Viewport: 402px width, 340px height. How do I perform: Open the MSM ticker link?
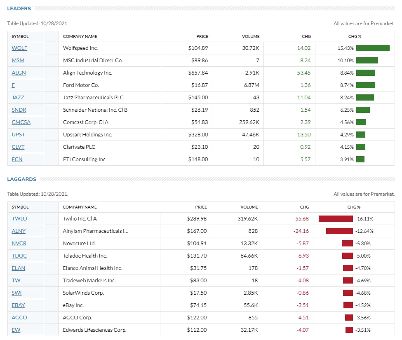pos(18,61)
